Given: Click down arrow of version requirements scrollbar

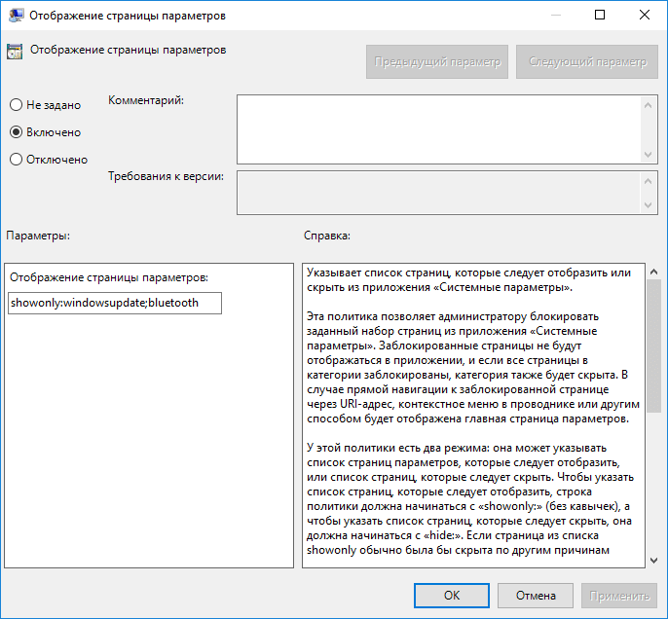Looking at the screenshot, I should 648,205.
